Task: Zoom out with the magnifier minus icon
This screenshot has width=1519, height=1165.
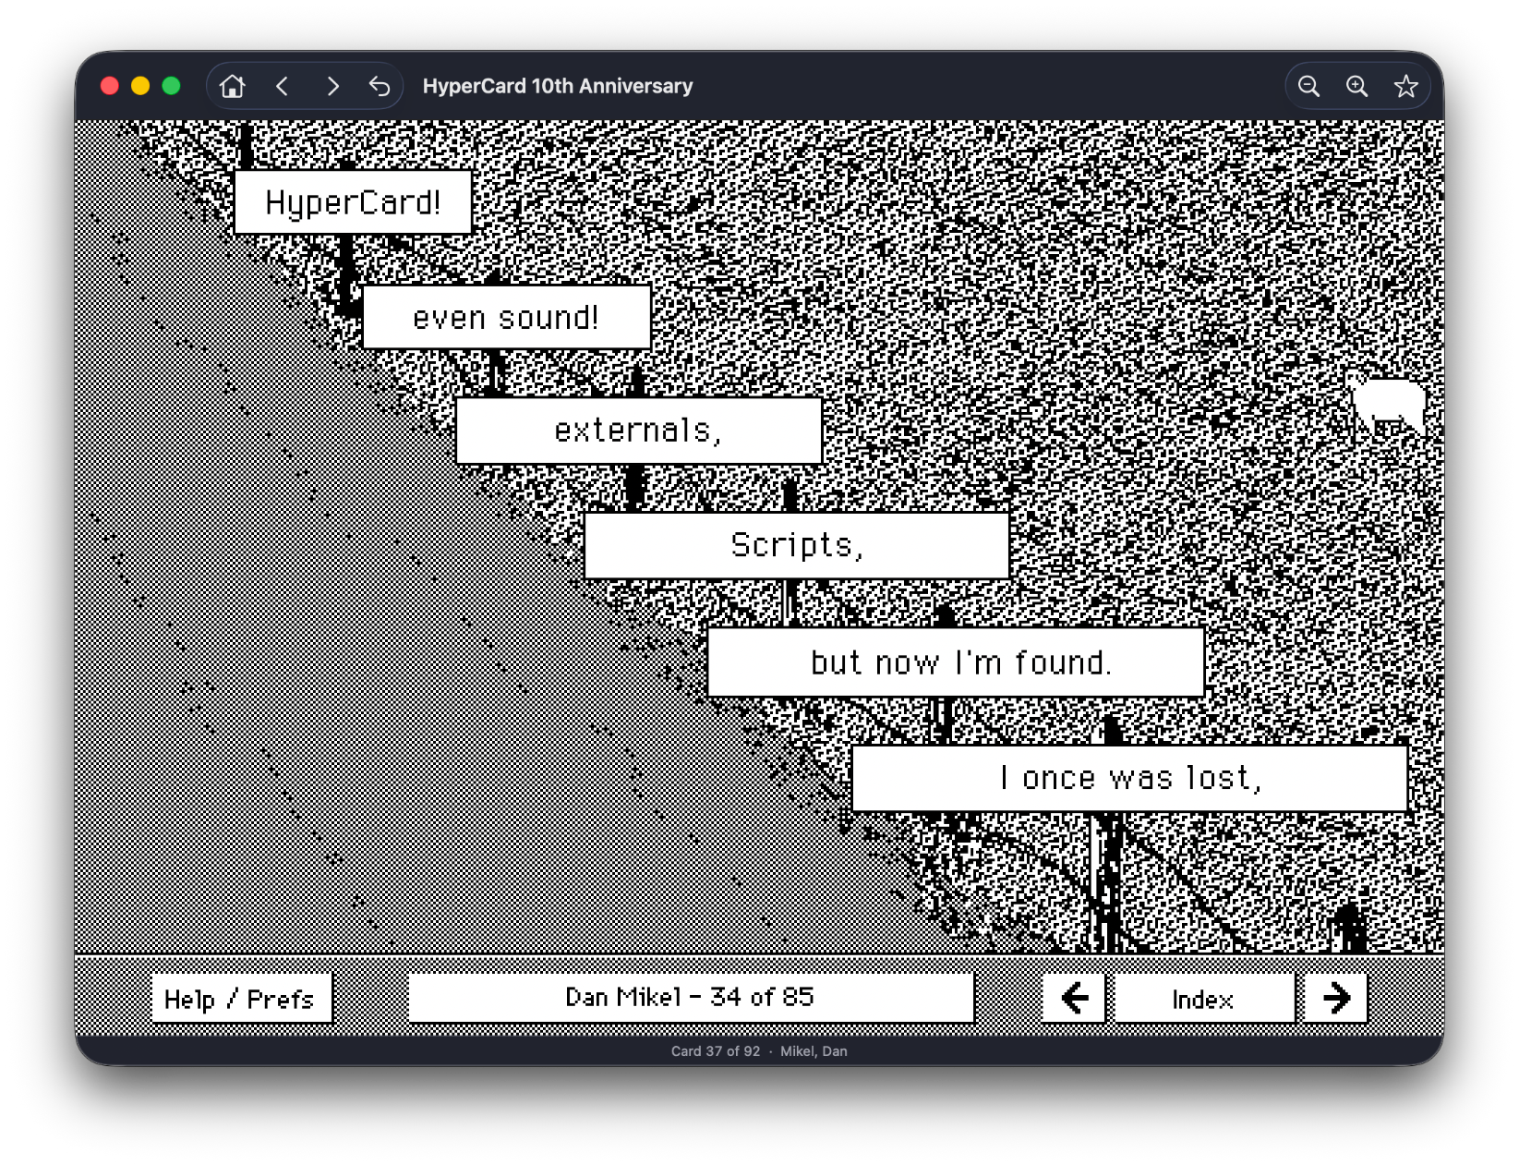Action: (x=1308, y=86)
